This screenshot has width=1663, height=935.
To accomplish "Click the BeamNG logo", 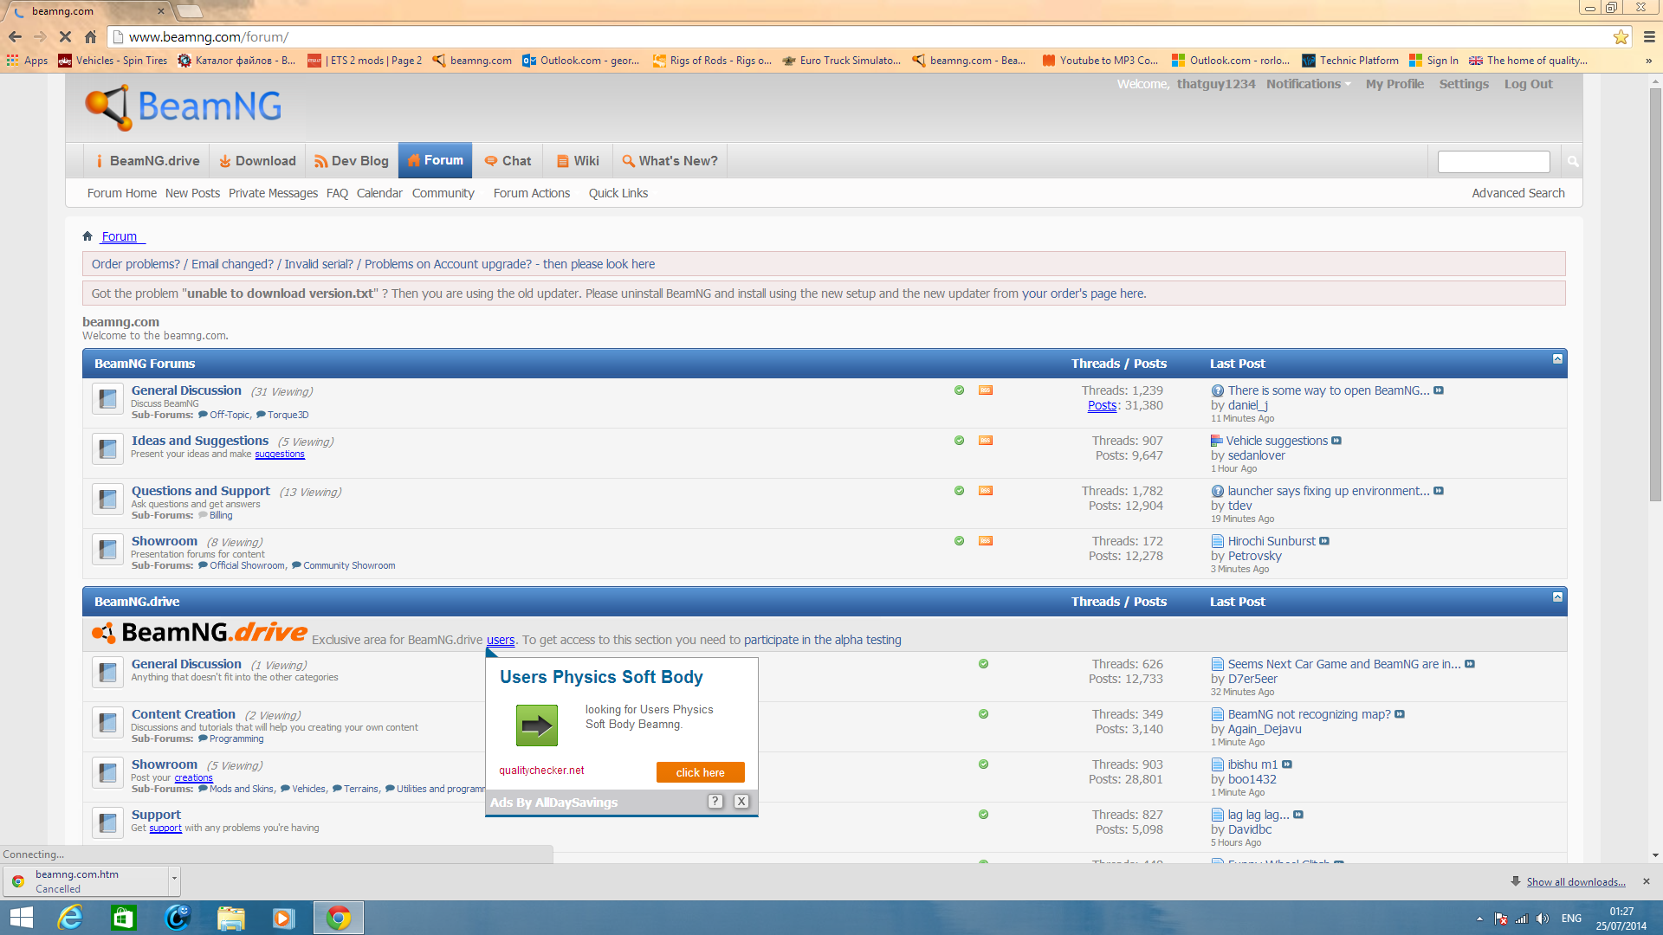I will pos(184,107).
